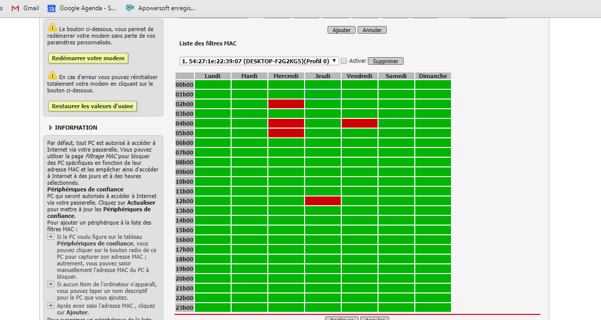Toggle the red Jeudi 12h00 cell
Screen dimensions: 601x320
click(x=323, y=201)
